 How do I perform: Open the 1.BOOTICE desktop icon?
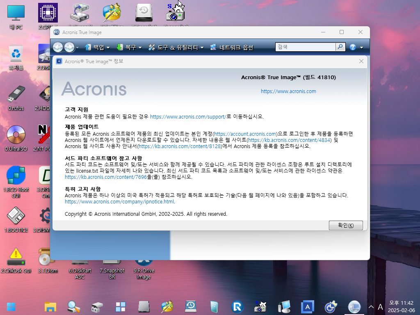(16, 220)
